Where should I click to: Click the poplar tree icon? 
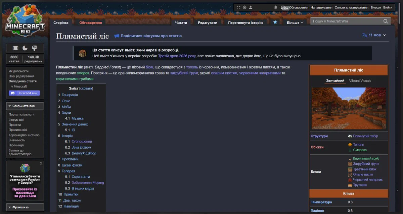click(350, 145)
